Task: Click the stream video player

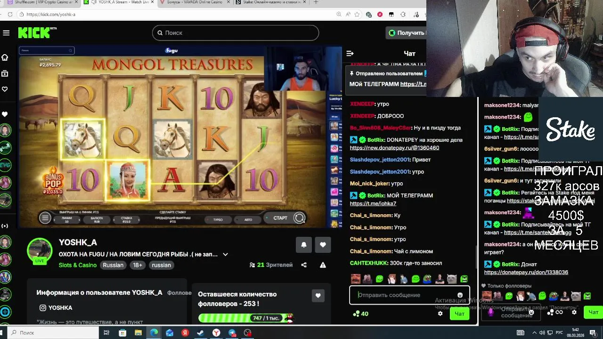Action: point(180,137)
